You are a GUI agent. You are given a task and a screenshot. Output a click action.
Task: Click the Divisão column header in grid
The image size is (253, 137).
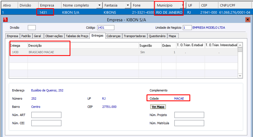28,5
